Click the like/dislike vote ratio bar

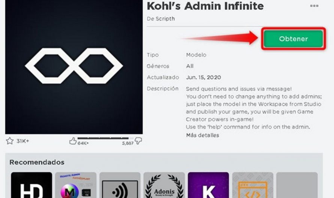(x=105, y=138)
